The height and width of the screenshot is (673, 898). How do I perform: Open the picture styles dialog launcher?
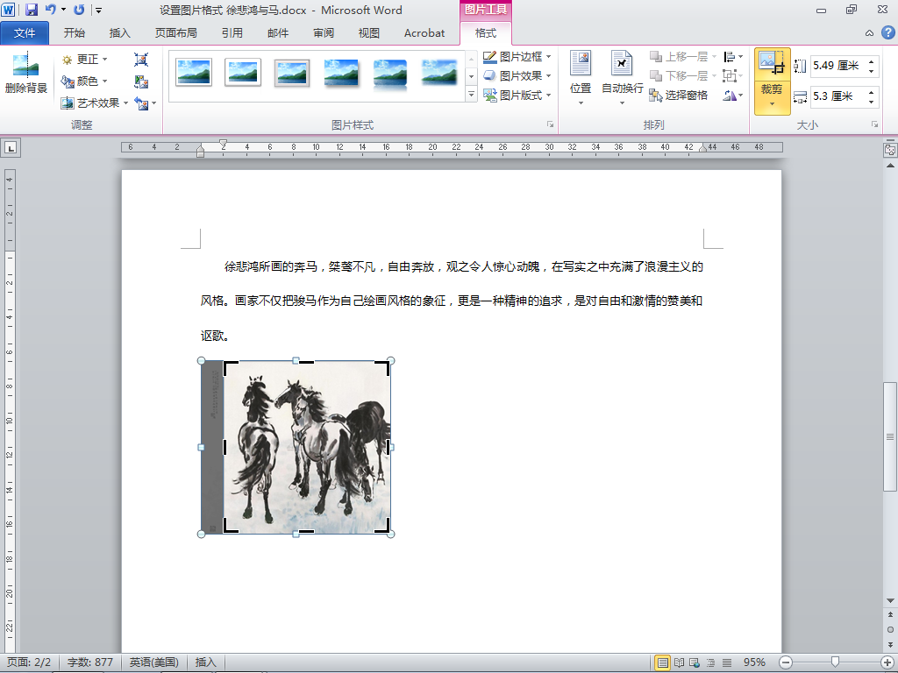(550, 124)
